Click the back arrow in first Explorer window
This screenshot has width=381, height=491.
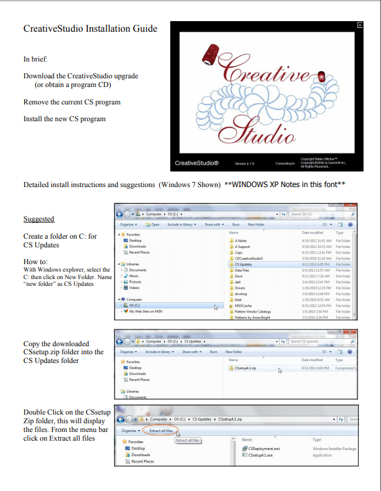click(121, 214)
